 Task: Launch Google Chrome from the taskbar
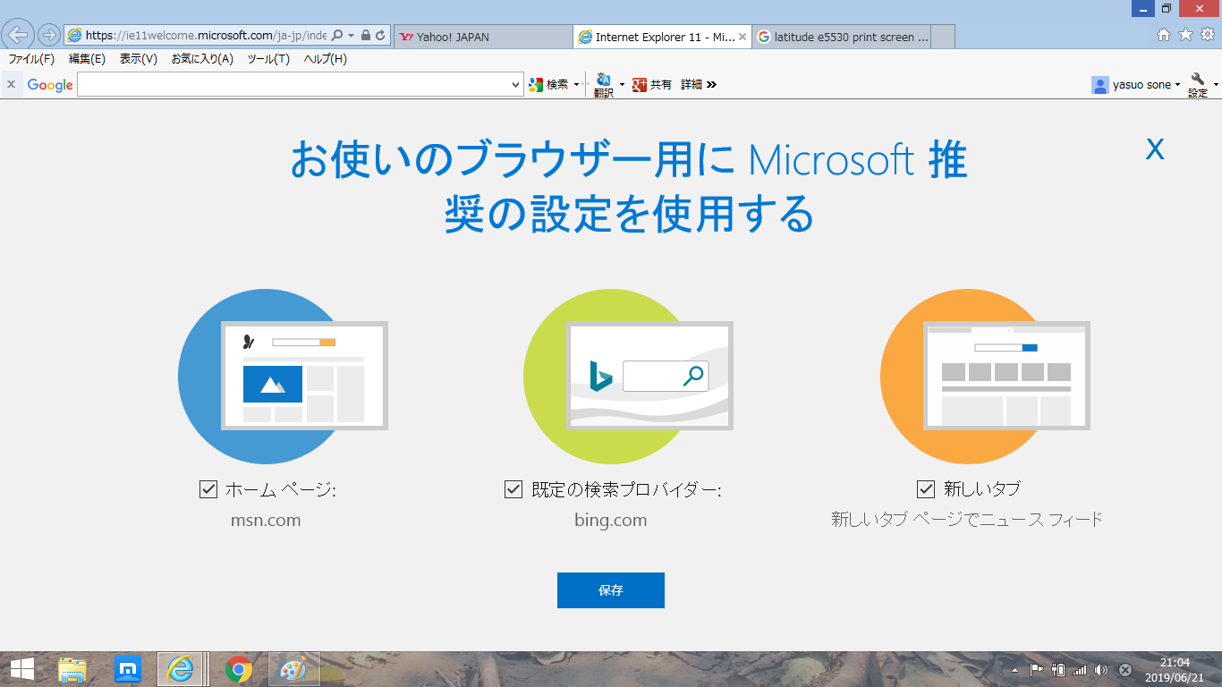click(238, 669)
